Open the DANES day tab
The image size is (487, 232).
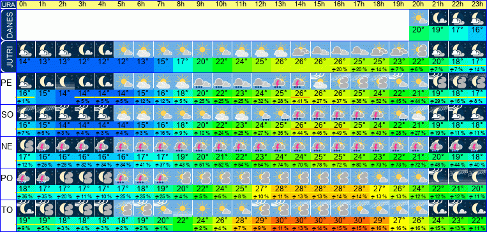pyautogui.click(x=8, y=25)
